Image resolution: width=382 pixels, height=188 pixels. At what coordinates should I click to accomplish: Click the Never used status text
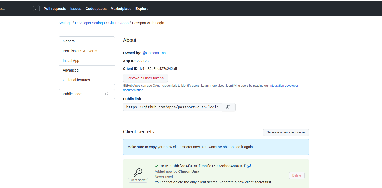(164, 177)
